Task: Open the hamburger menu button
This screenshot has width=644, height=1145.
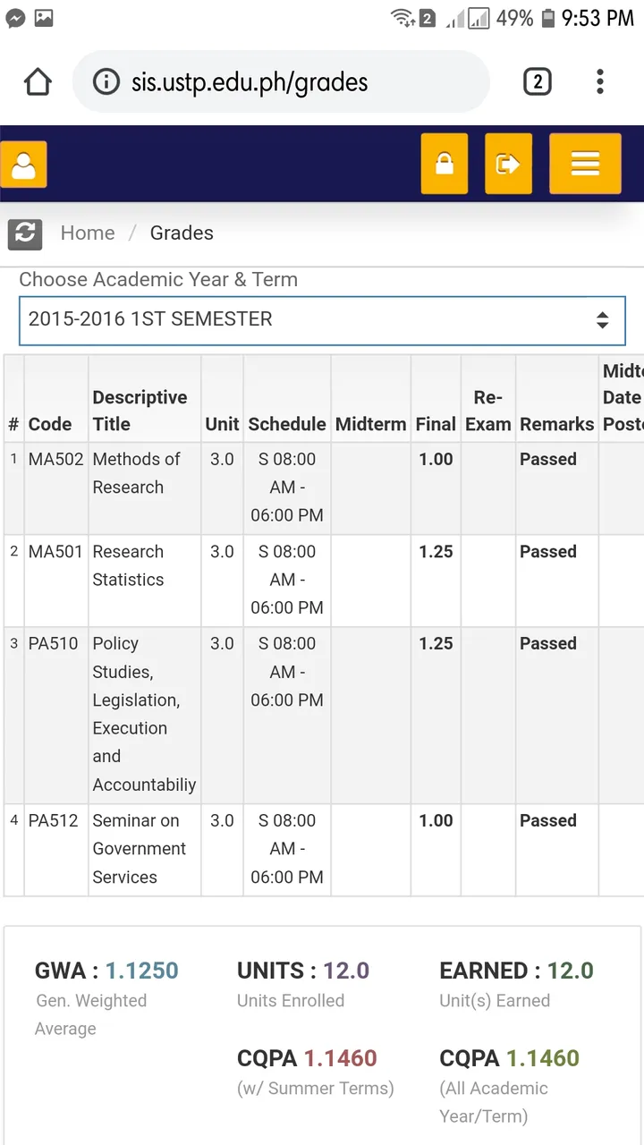Action: click(x=585, y=164)
